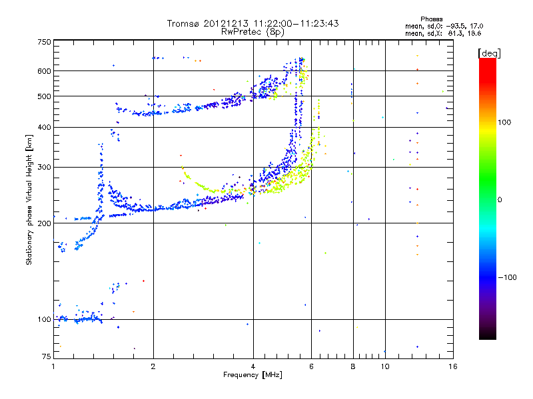
Task: Click the '0' colorbar tick label
Action: (500, 200)
